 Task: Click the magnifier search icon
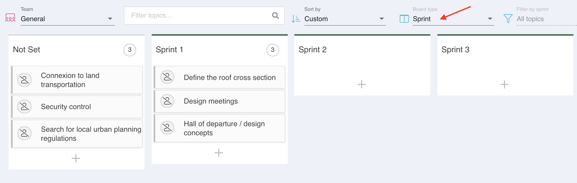(275, 16)
